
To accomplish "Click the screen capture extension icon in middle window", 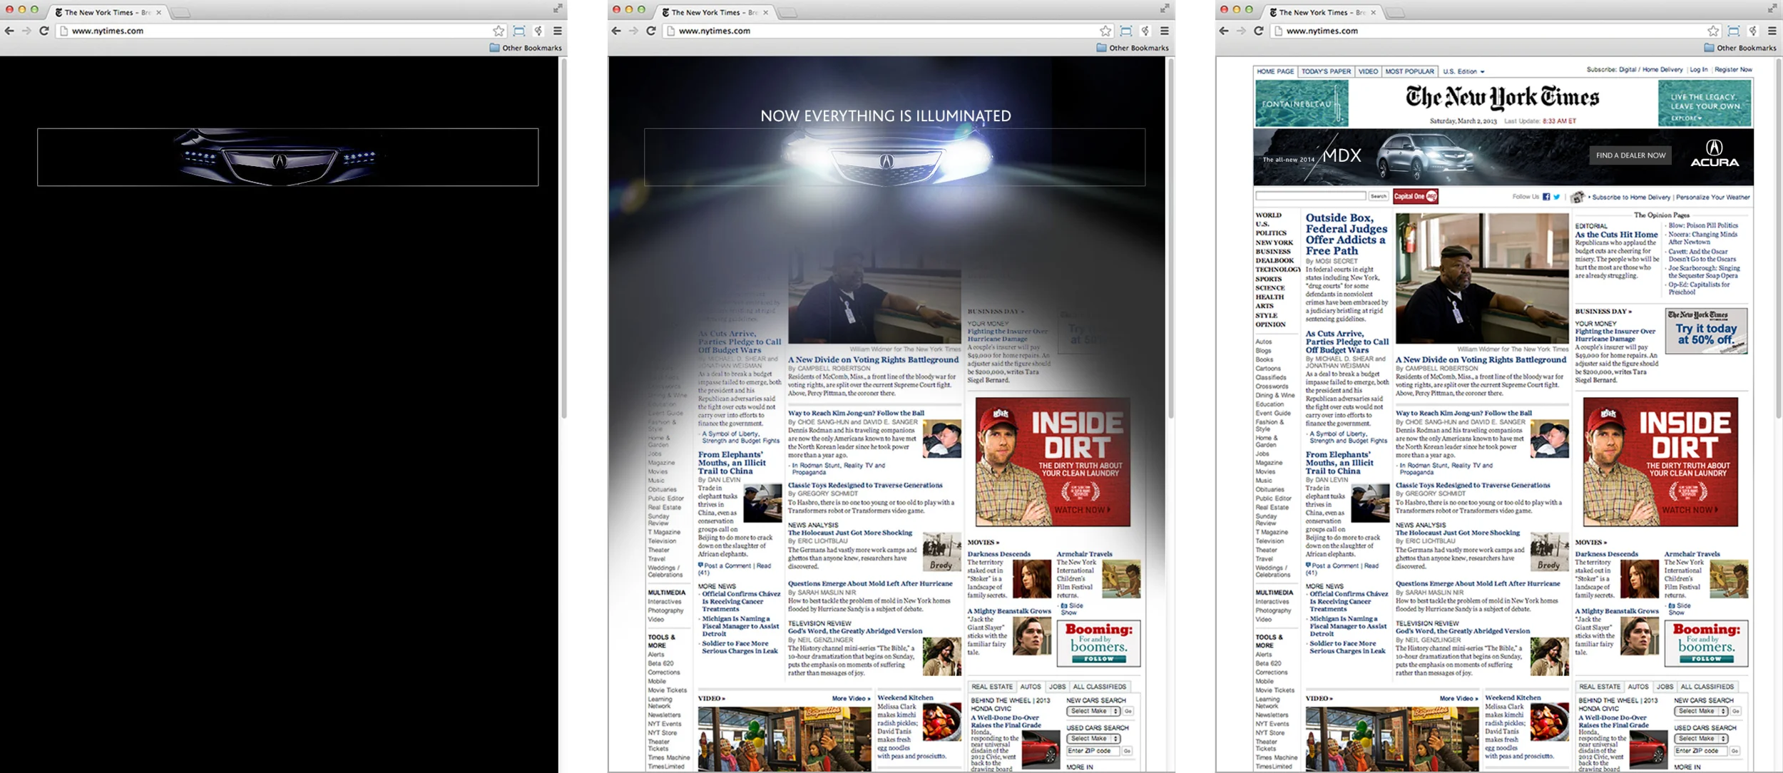I will click(1126, 31).
